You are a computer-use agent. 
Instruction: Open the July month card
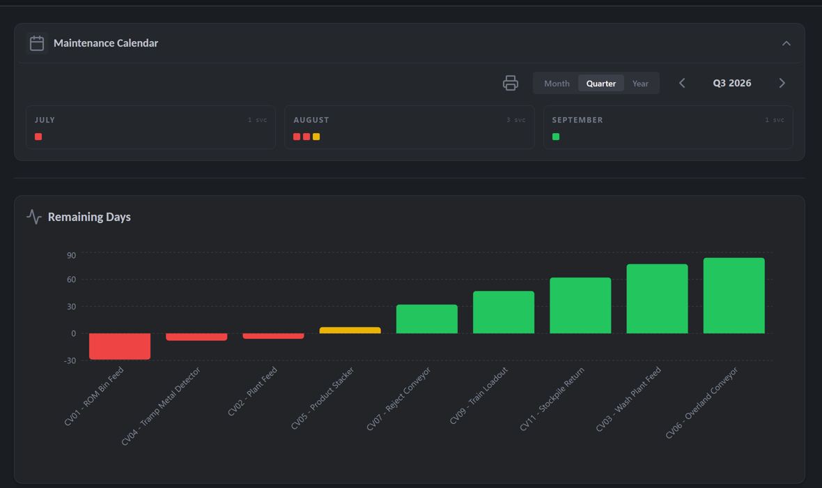pos(150,127)
